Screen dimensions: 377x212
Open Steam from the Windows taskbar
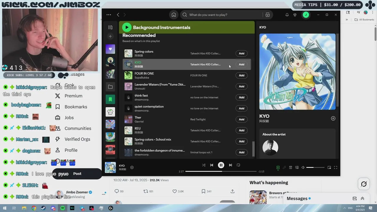[44, 208]
